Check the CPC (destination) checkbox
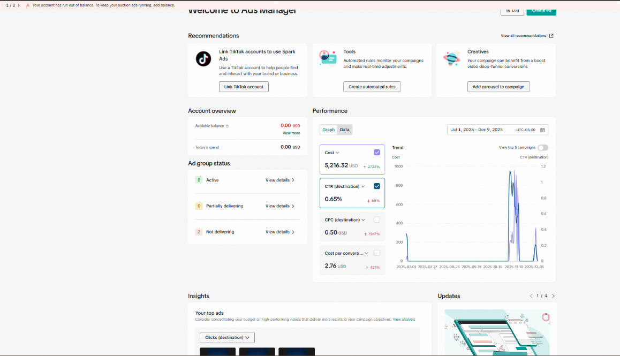The height and width of the screenshot is (356, 620). (377, 219)
